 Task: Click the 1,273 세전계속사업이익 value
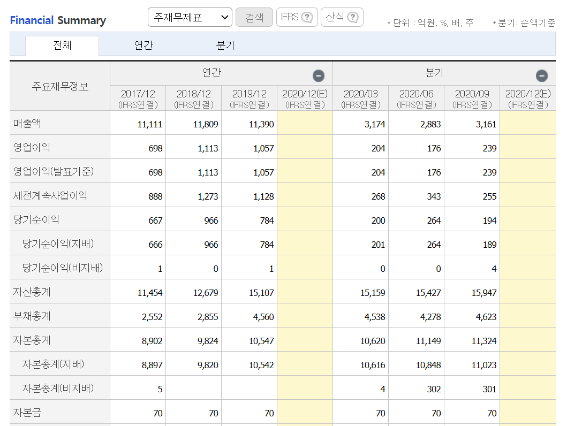(x=208, y=196)
